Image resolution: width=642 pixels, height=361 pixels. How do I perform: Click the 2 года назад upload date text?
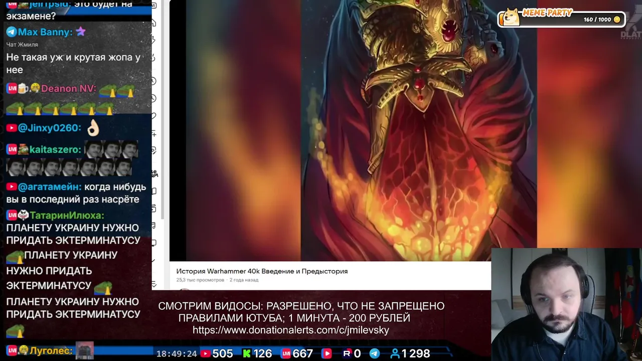point(244,280)
